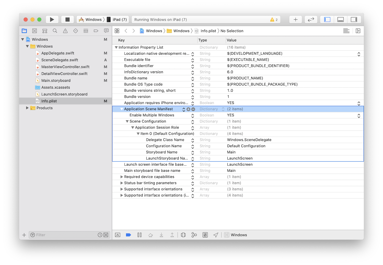Go back in editor history
Image resolution: width=383 pixels, height=265 pixels.
coord(126,31)
